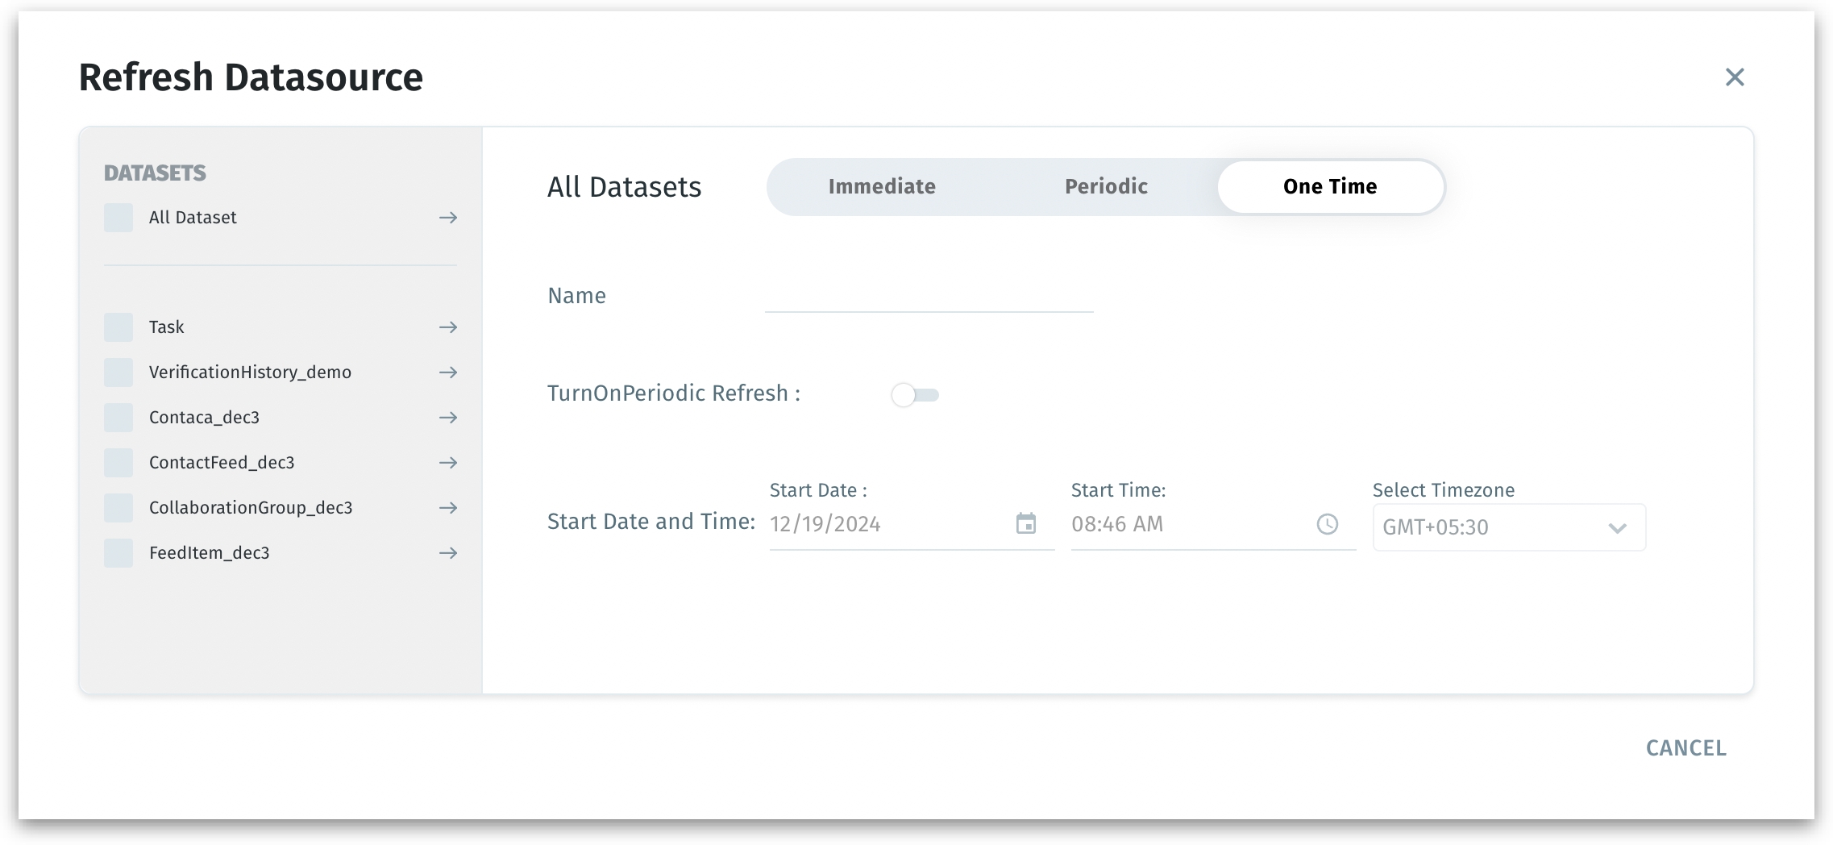Select the Task dataset checkbox
This screenshot has height=845, width=1833.
pyautogui.click(x=118, y=327)
